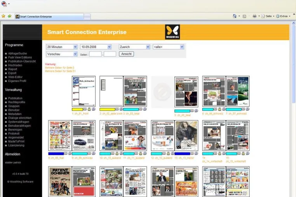Click the mail icon for zh_05_lokal
296x197 pixels.
click(192, 111)
